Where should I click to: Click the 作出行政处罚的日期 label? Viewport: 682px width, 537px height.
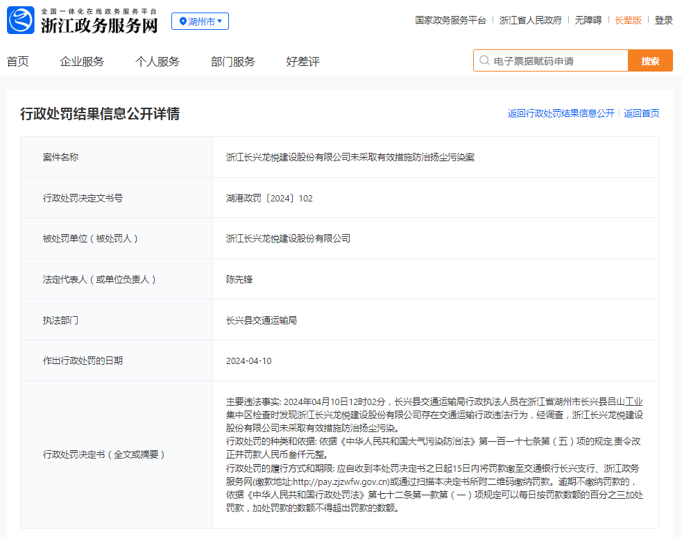click(83, 361)
